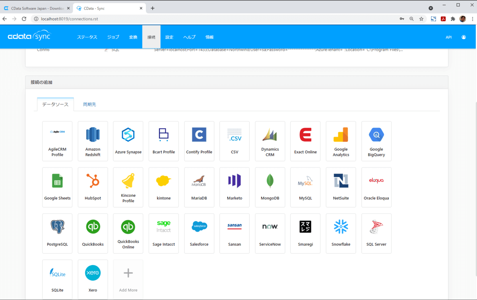Select the Google Analytics connector
This screenshot has height=300, width=477.
pos(341,141)
